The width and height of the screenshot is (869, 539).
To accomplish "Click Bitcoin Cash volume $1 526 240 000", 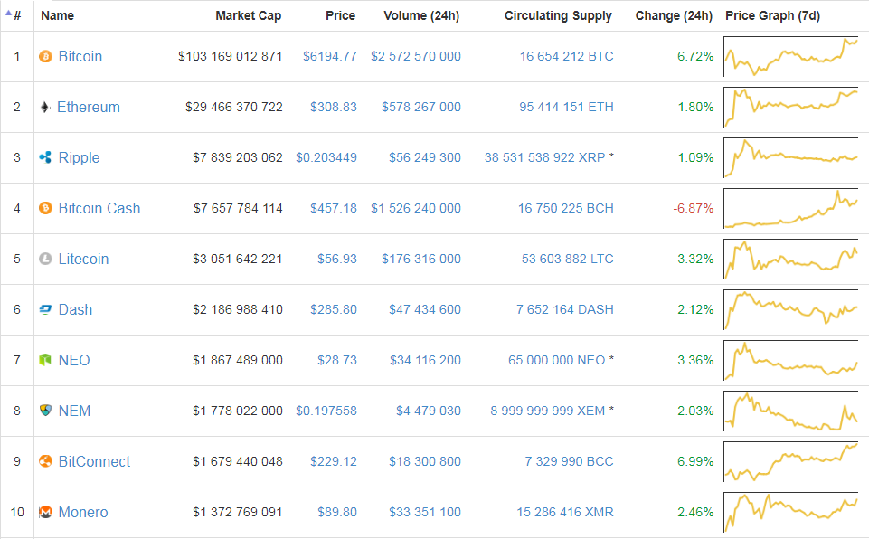I will pyautogui.click(x=416, y=209).
